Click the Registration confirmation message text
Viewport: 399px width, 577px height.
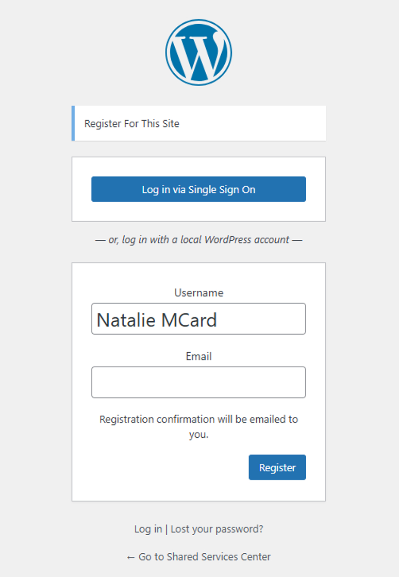coord(198,426)
